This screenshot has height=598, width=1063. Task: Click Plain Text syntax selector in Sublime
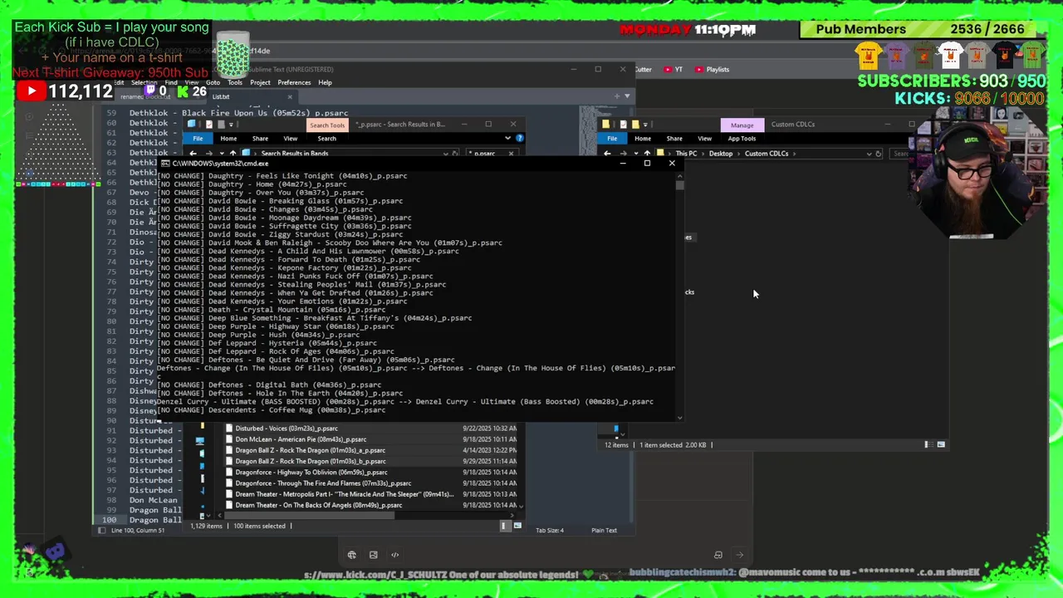(x=604, y=531)
